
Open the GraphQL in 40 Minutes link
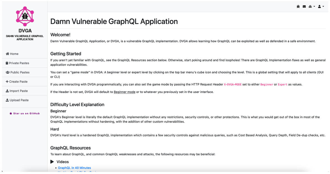pos(74,168)
